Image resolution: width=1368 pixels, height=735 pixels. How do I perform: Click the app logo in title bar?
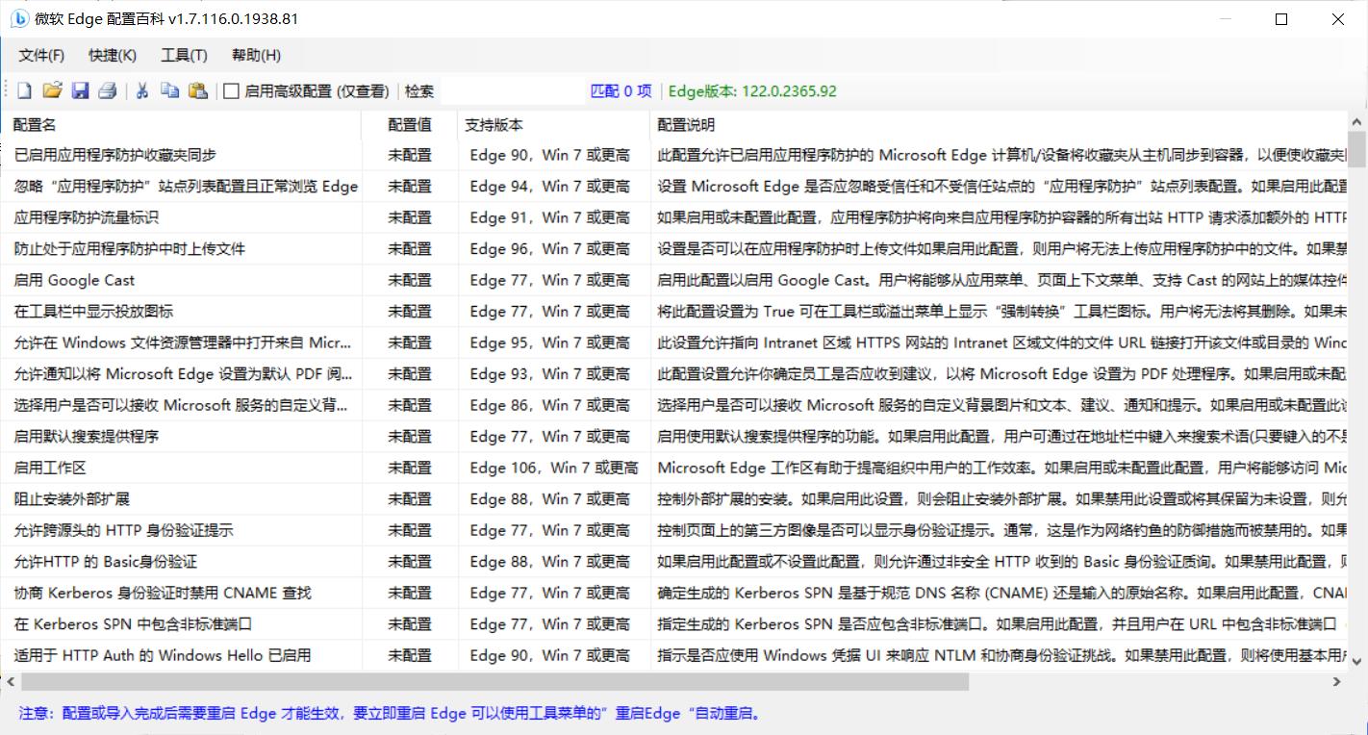(x=19, y=19)
